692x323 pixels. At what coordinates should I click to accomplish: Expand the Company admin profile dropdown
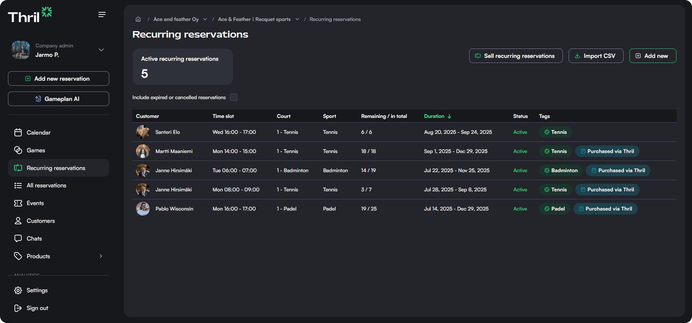pos(101,50)
